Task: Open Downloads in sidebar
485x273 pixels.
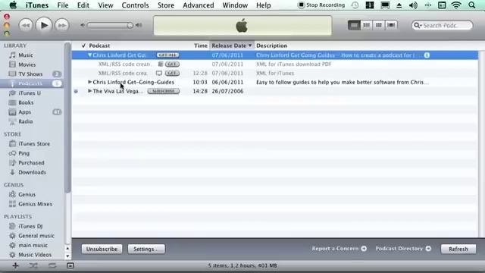Action: coord(32,172)
